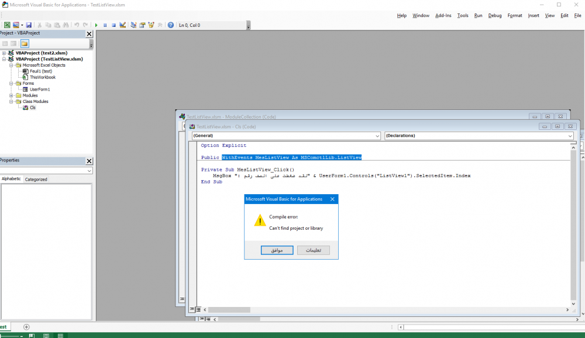Click the View Microsoft Excel toolbar icon

coord(7,25)
